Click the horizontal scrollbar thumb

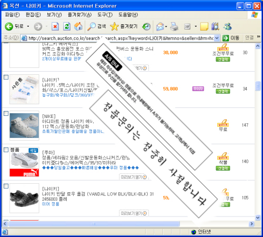click(x=94, y=224)
